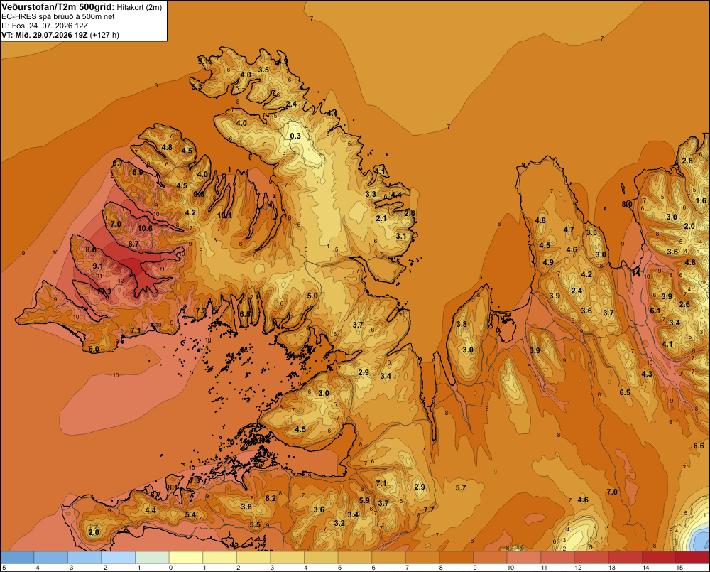Click the 'IT: Fös. 24. 07. 2026 12Z' line
The height and width of the screenshot is (572, 710).
(45, 26)
